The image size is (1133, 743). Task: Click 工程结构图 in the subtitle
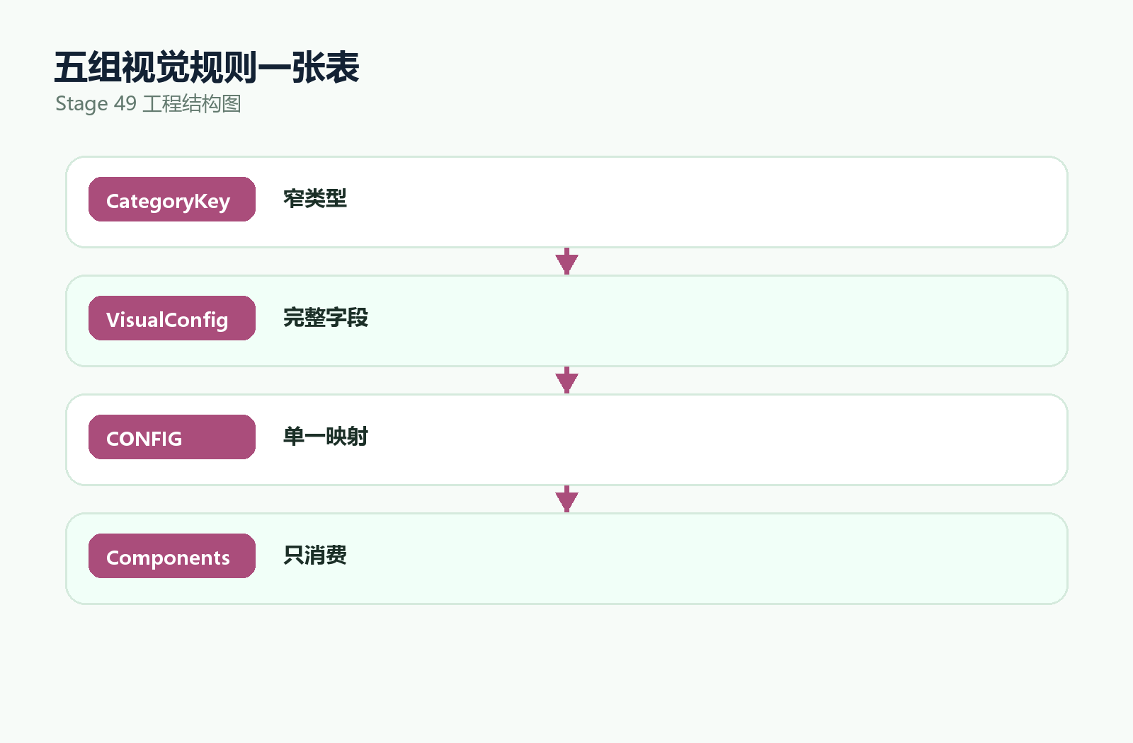(192, 104)
